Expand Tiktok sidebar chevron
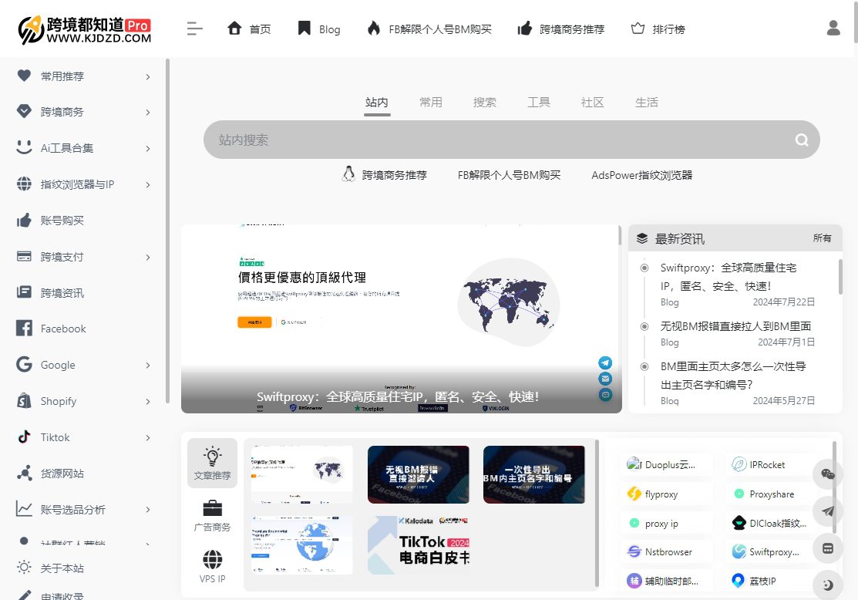 click(148, 437)
